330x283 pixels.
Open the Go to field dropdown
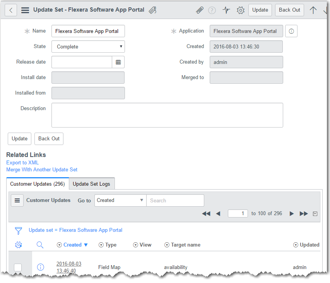[x=120, y=200]
